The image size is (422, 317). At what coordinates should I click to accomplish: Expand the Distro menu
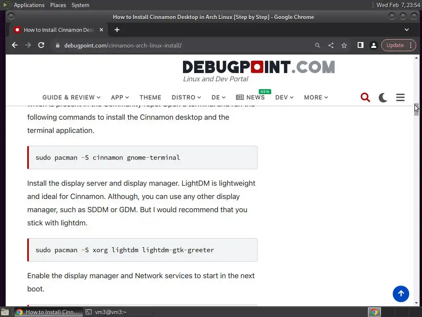click(x=186, y=97)
